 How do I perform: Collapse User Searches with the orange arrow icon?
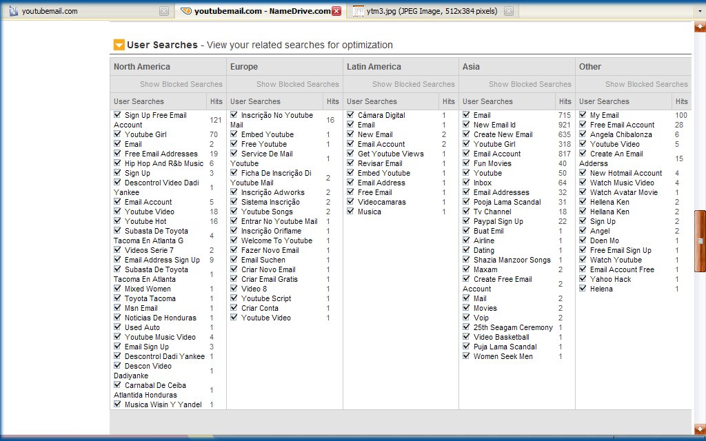click(x=119, y=45)
